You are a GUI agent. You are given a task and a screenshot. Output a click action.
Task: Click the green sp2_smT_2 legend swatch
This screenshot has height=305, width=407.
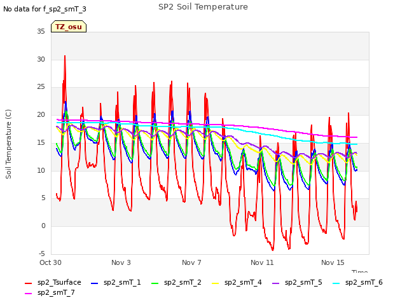155,283
